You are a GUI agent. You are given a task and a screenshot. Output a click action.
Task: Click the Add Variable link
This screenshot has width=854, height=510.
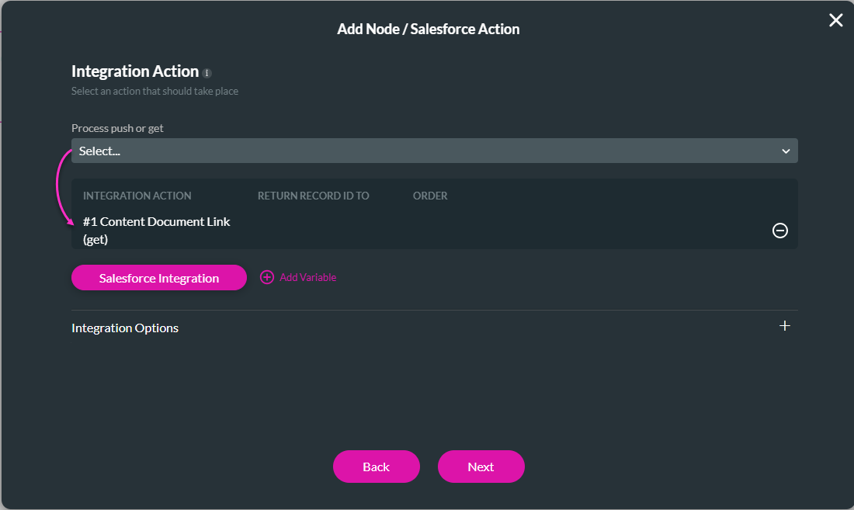[307, 277]
